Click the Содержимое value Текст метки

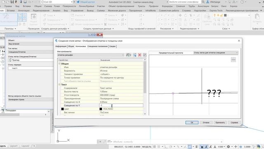tap(121, 88)
